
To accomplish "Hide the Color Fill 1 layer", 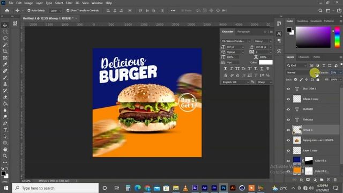I will [288, 161].
